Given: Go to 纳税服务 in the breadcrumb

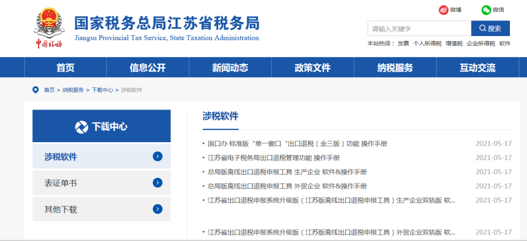Looking at the screenshot, I should [73, 90].
